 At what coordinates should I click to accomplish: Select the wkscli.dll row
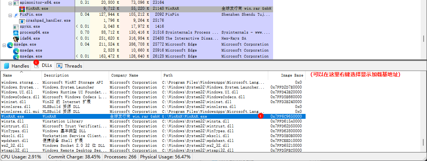tap(153, 136)
